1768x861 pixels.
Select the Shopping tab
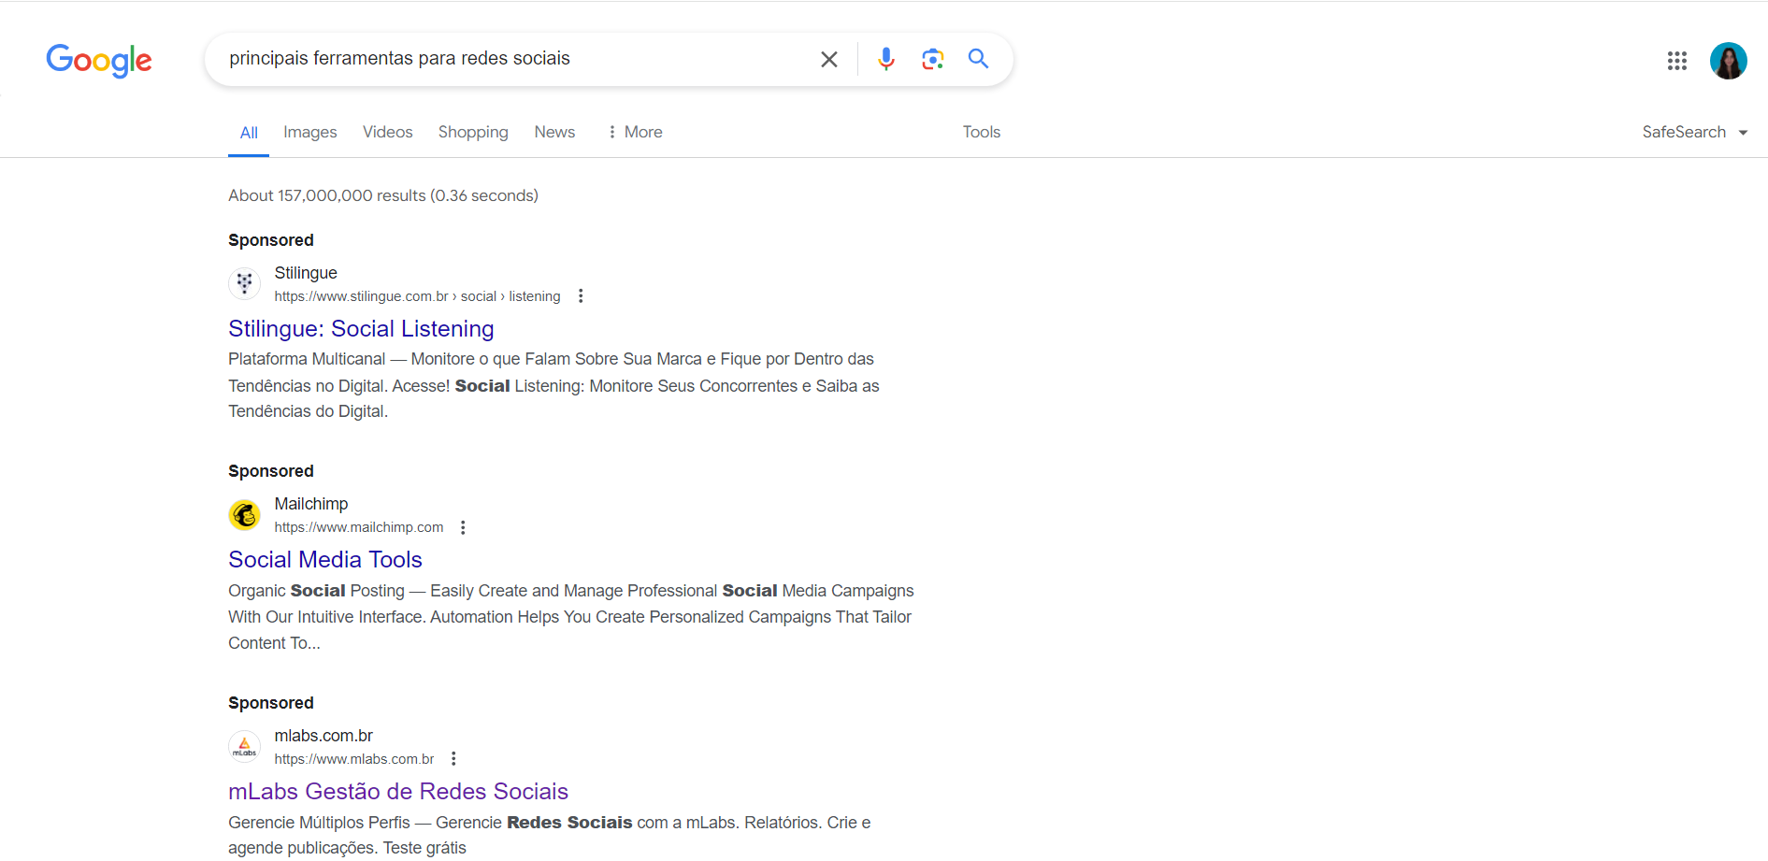tap(473, 133)
